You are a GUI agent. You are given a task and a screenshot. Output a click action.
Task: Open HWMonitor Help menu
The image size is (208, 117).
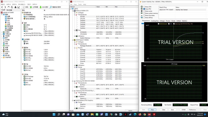[84, 4]
